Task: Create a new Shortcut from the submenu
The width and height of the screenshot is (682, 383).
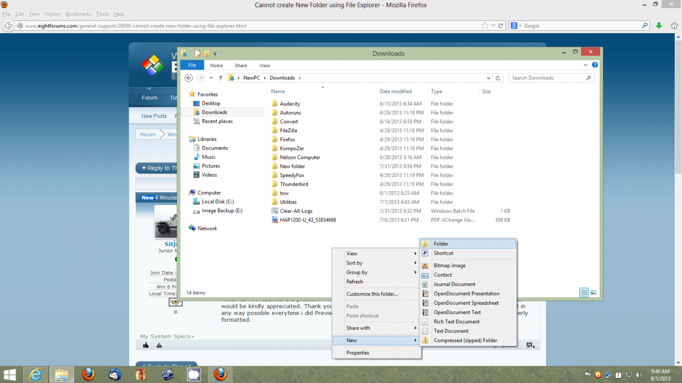Action: 468,253
